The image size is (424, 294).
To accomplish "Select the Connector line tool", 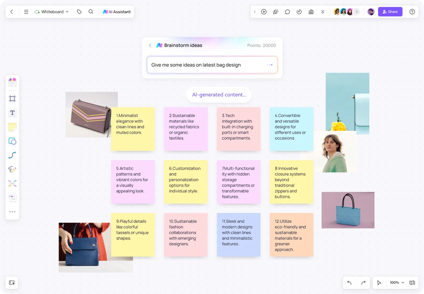I will 12,155.
